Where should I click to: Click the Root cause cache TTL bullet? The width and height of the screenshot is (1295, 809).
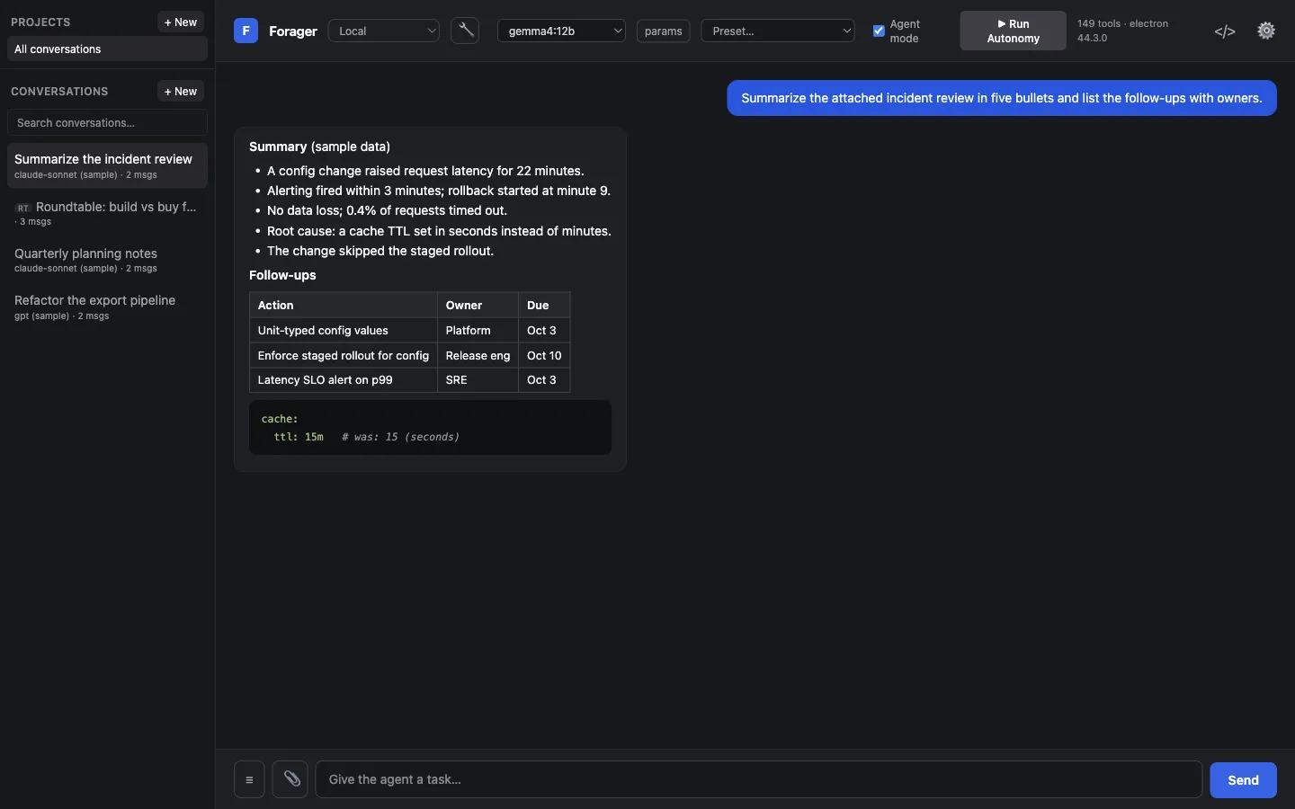[439, 231]
